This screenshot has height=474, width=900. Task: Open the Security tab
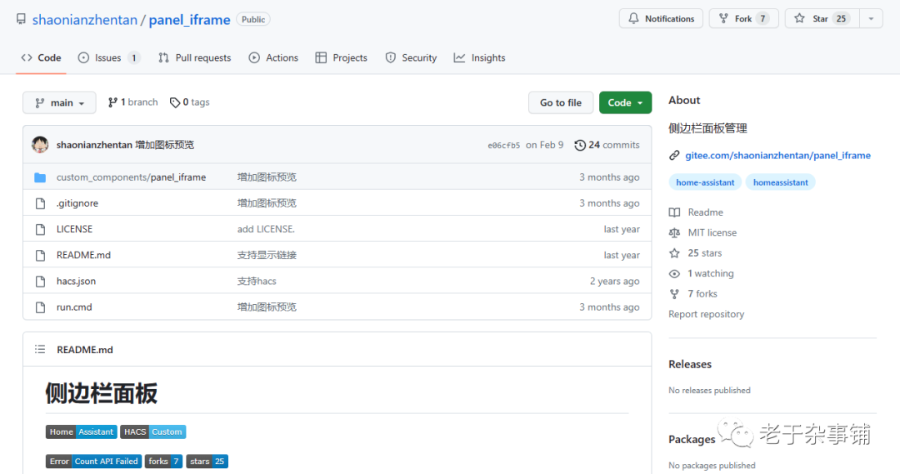coord(411,58)
